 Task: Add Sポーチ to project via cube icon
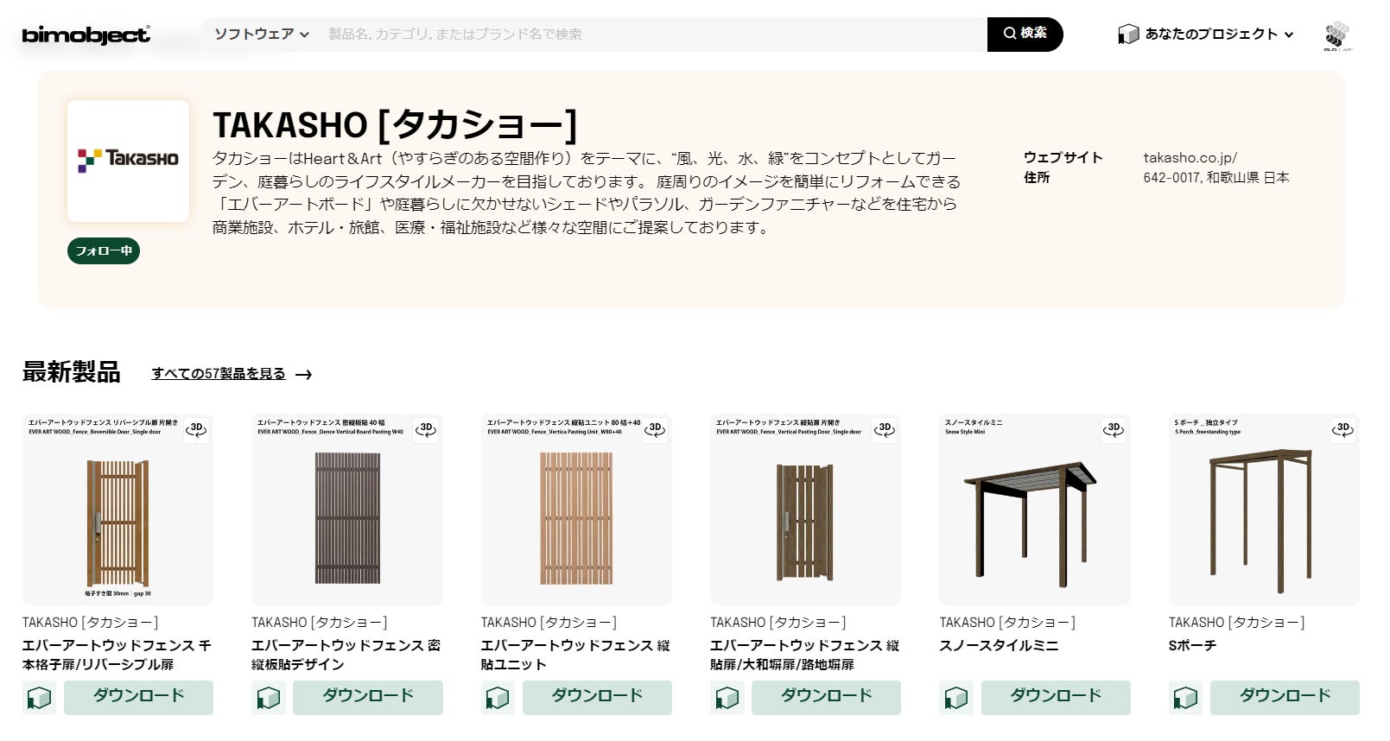1185,698
